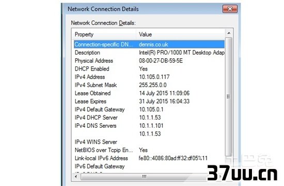Click the Value column header

(180, 35)
